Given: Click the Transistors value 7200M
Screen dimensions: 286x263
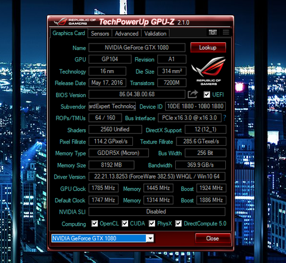Looking at the screenshot, I should point(172,83).
